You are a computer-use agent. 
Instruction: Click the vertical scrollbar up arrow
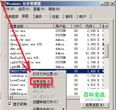[x=106, y=26]
